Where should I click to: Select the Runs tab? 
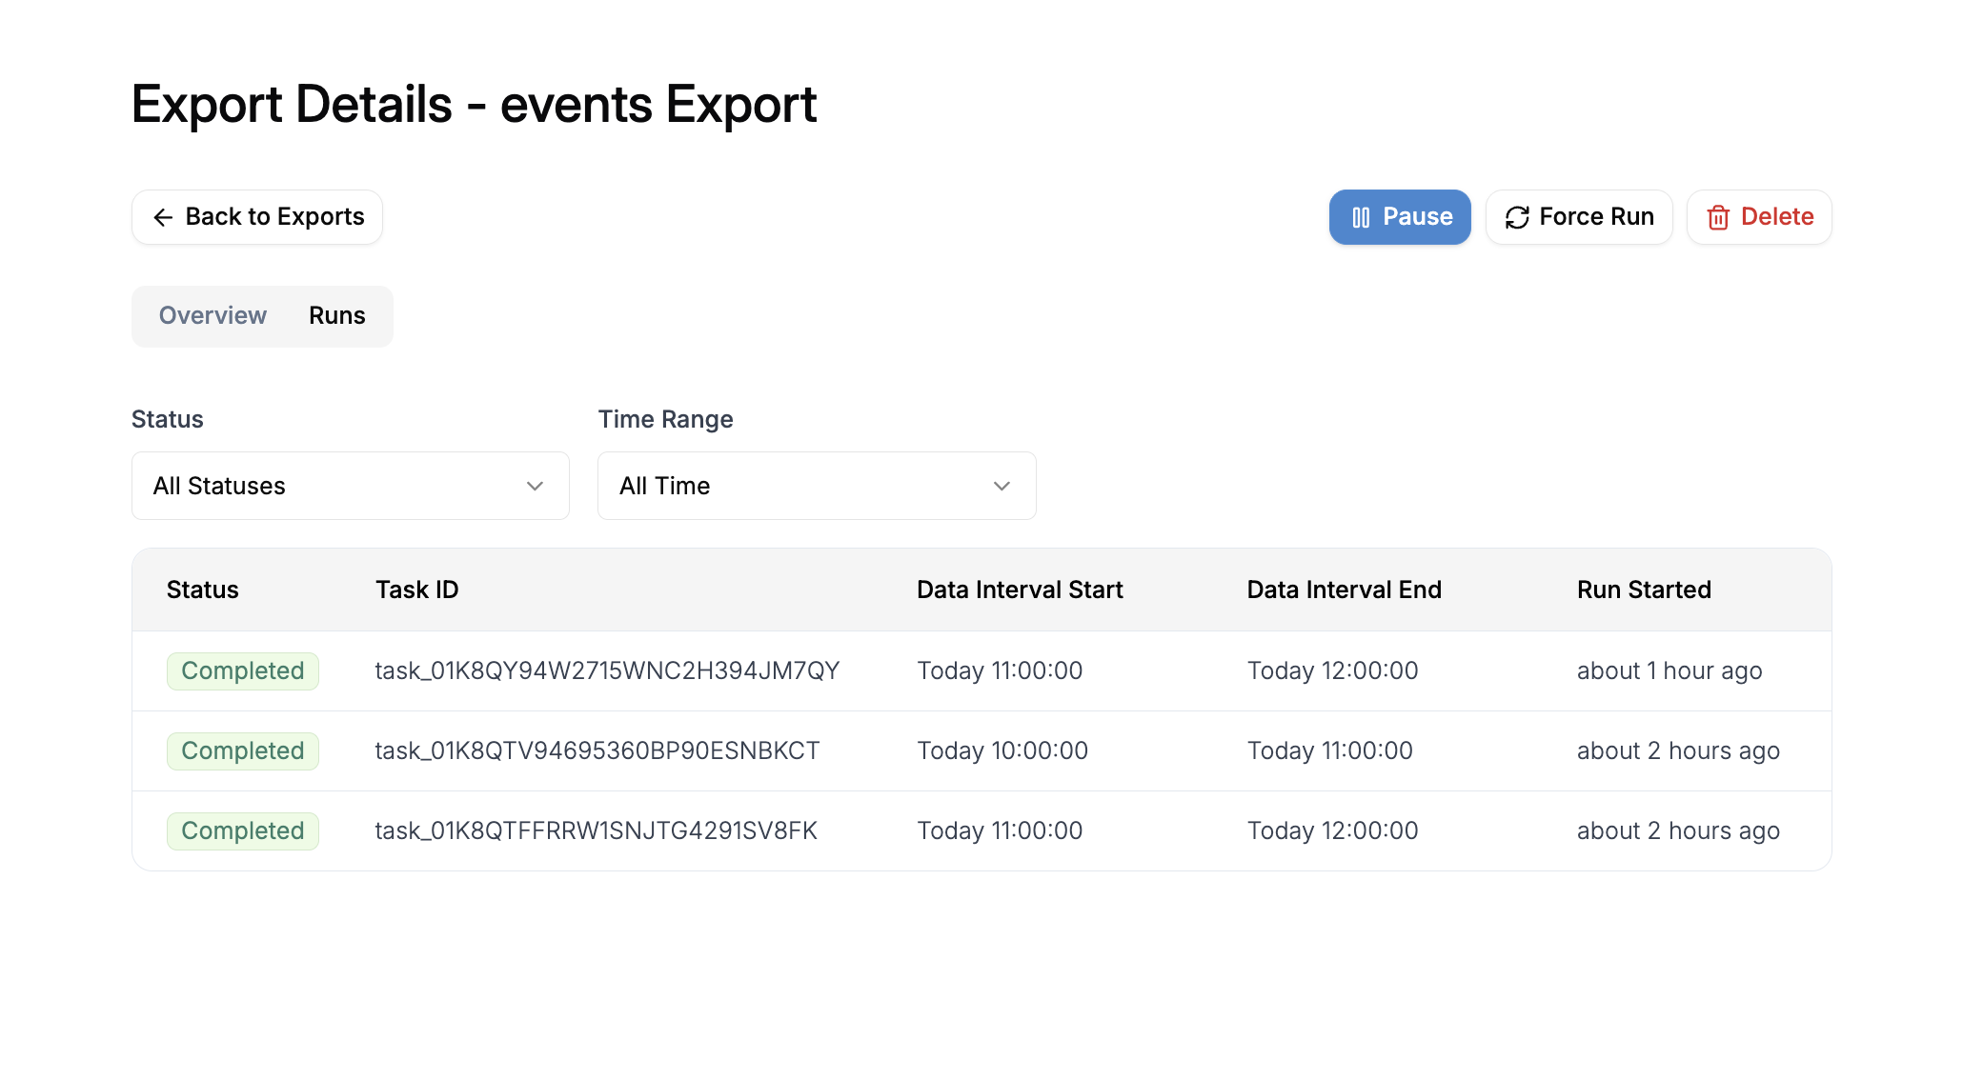(x=336, y=315)
